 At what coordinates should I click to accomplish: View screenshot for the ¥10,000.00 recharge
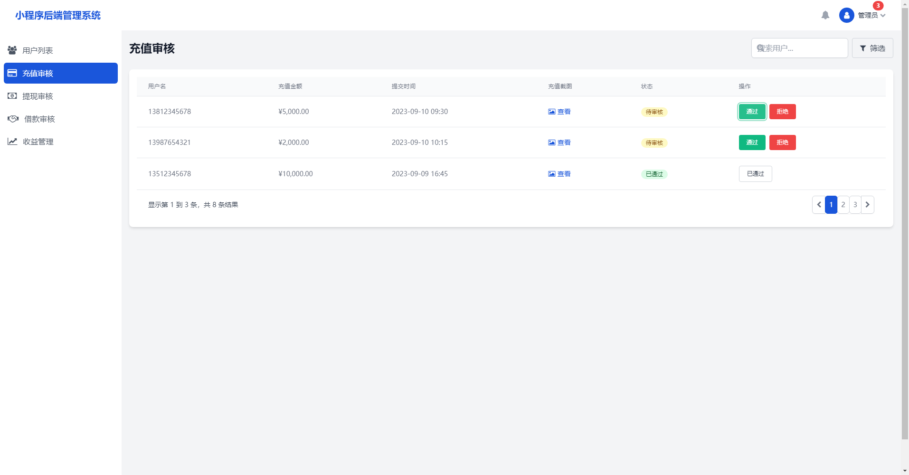click(559, 174)
